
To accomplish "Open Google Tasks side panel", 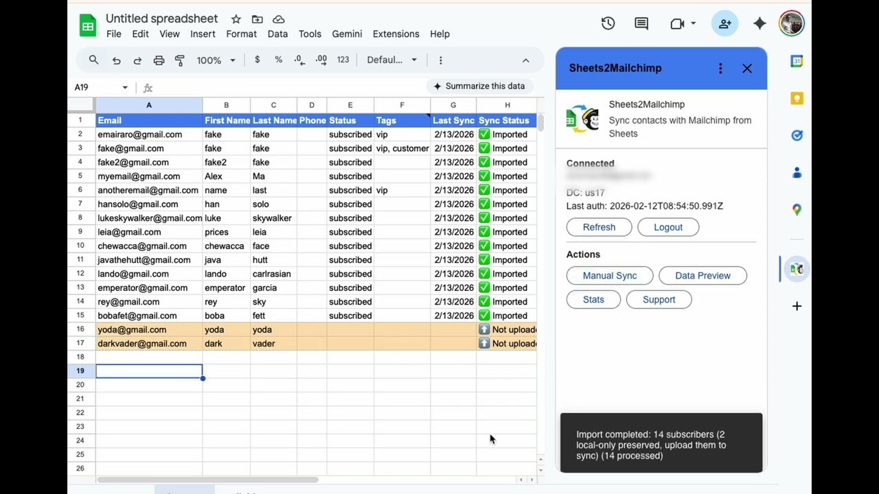I will tap(797, 135).
